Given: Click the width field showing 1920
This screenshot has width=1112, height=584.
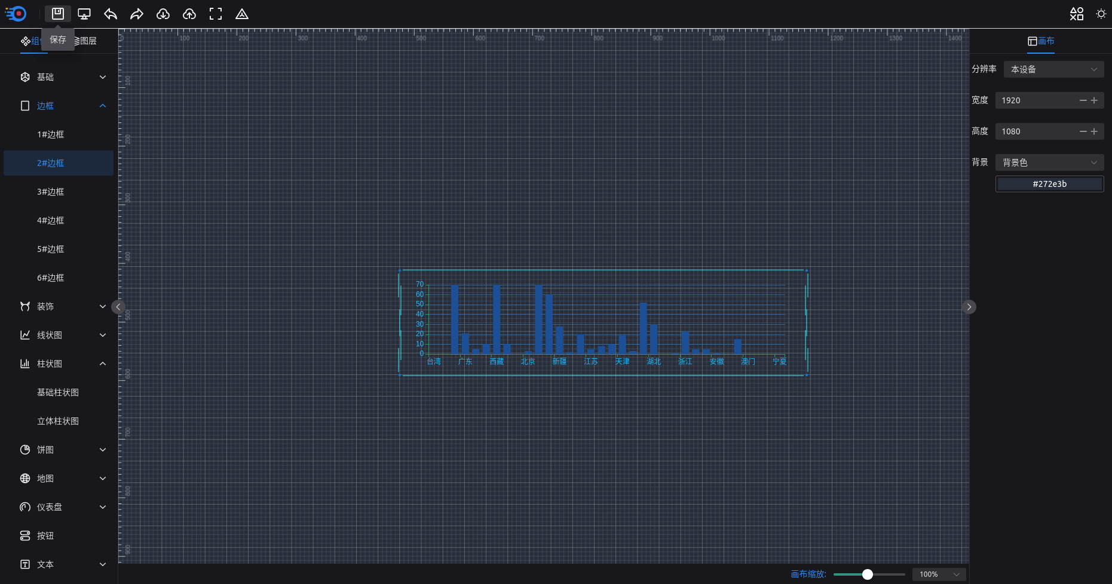Looking at the screenshot, I should pyautogui.click(x=1037, y=100).
